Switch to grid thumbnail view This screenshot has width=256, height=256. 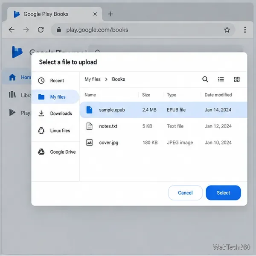click(237, 79)
